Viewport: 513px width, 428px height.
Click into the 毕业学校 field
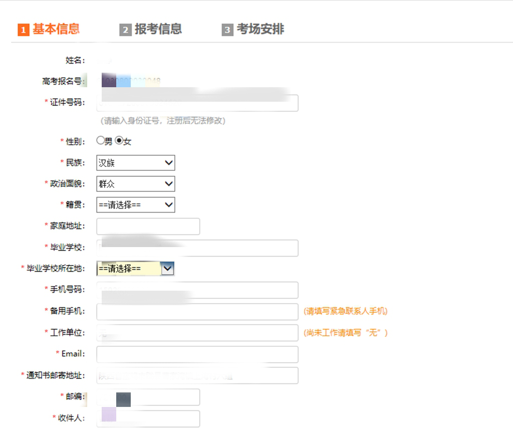point(197,248)
